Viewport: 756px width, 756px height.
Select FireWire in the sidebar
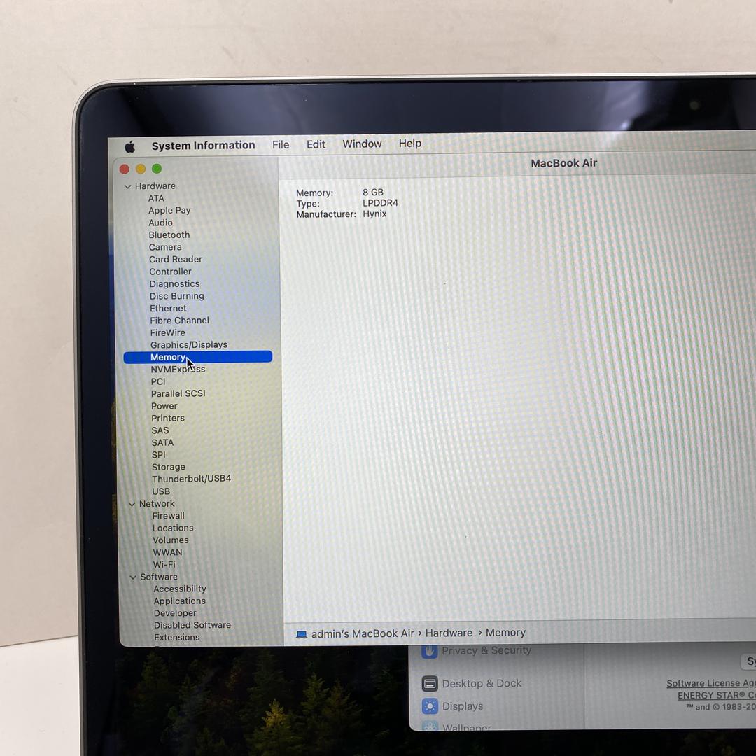[x=167, y=332]
